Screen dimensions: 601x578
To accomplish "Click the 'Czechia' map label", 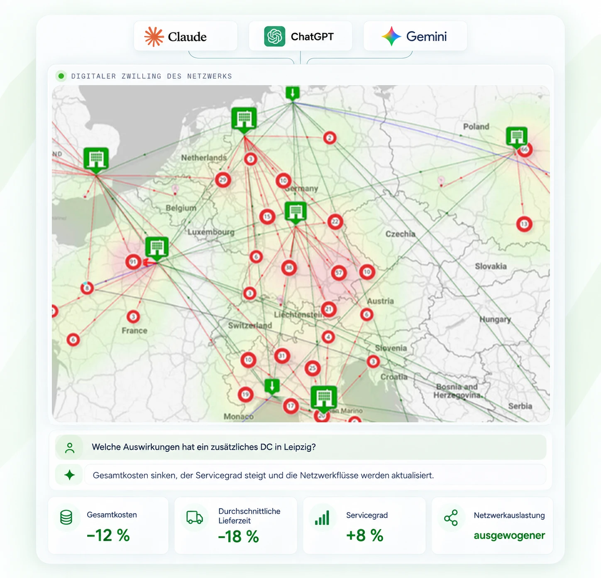I will pyautogui.click(x=401, y=234).
